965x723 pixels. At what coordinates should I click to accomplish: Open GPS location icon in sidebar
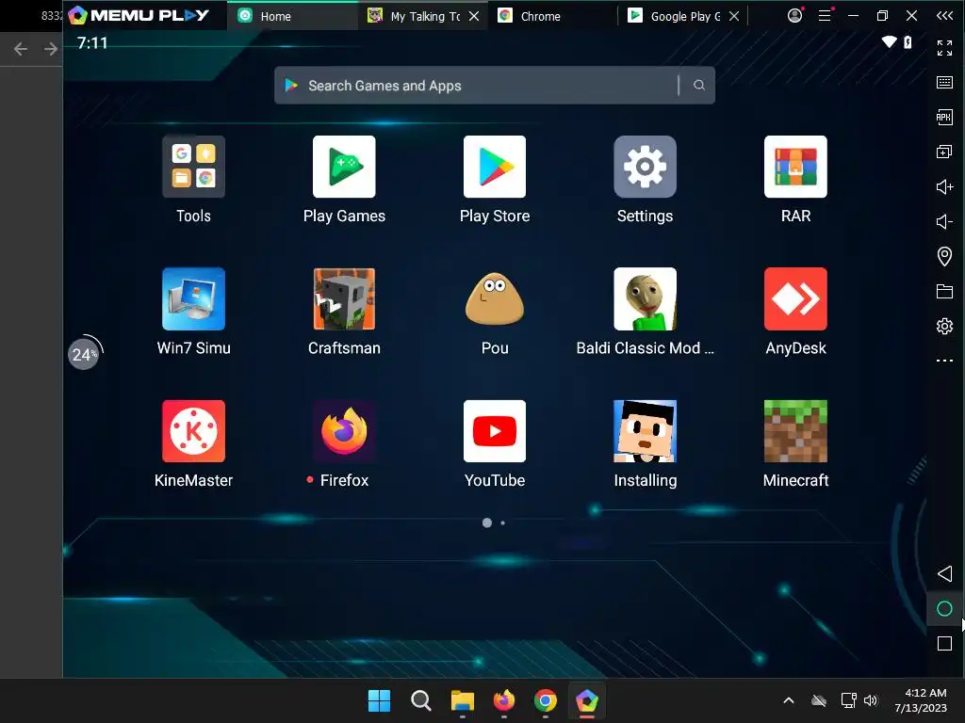pos(944,256)
